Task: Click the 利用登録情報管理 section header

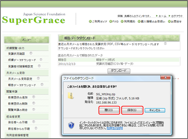Action: [x=27, y=135]
